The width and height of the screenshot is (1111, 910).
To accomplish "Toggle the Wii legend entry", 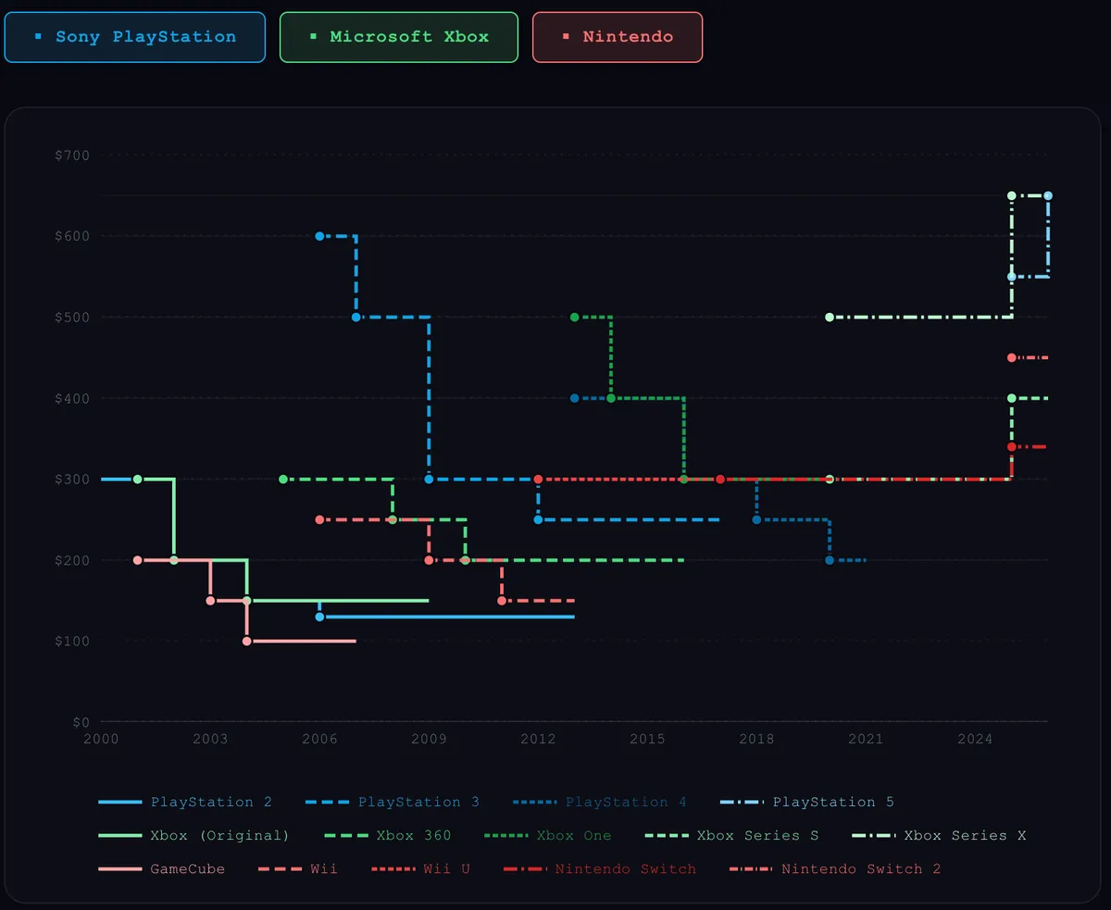I will click(297, 868).
